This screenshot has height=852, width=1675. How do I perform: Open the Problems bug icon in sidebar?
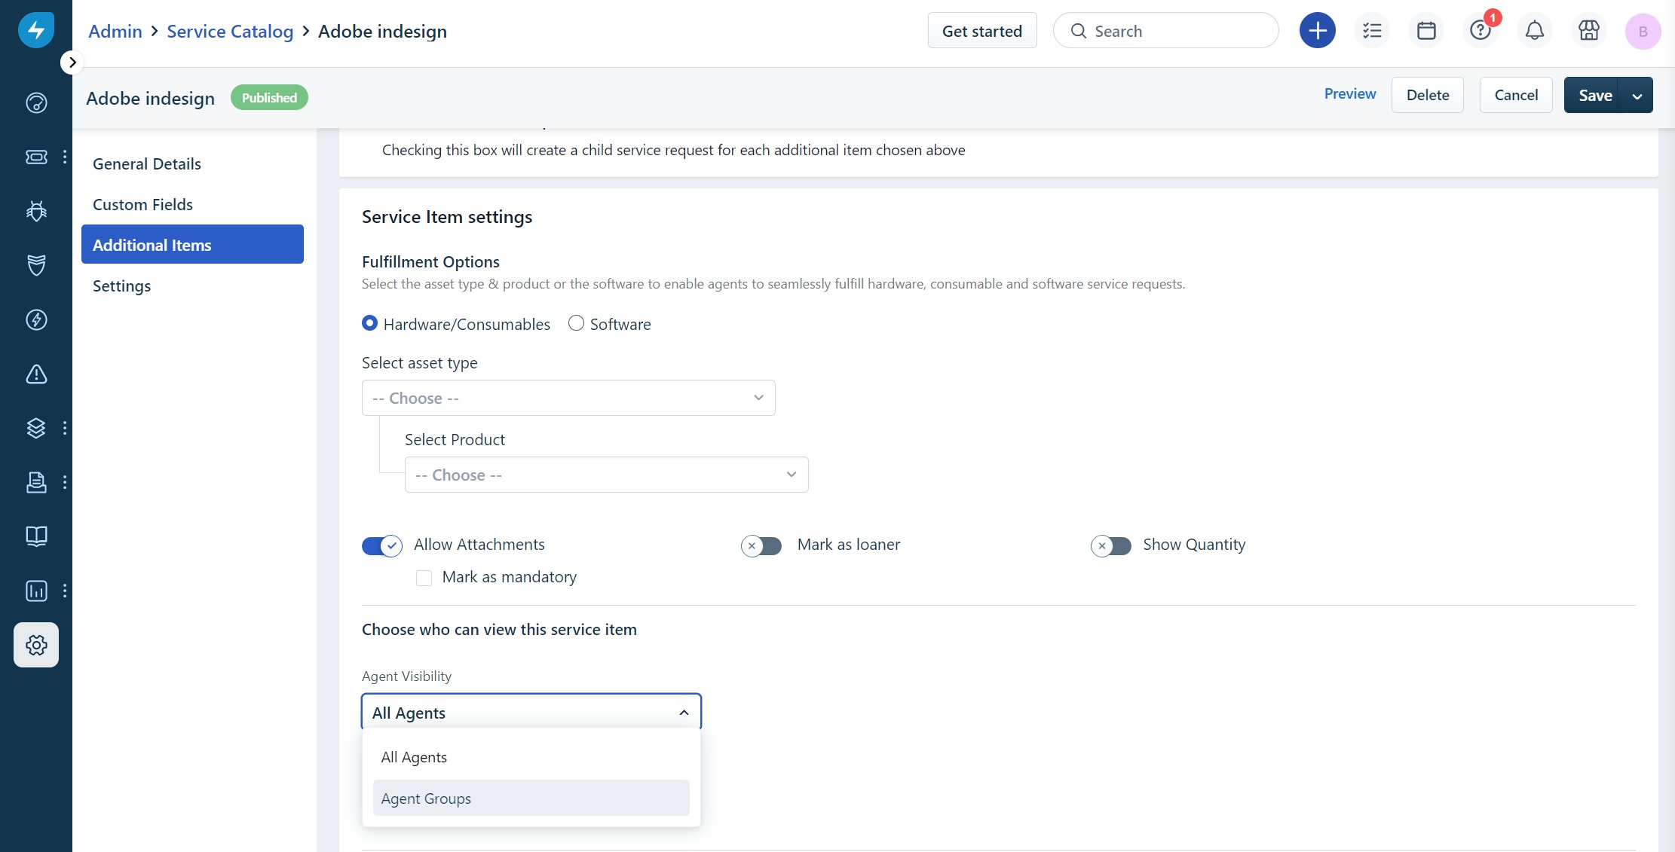coord(36,211)
